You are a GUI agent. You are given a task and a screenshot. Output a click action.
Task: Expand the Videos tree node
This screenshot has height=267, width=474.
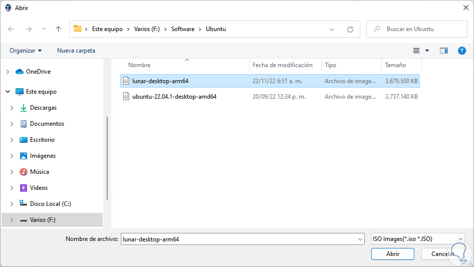(12, 188)
